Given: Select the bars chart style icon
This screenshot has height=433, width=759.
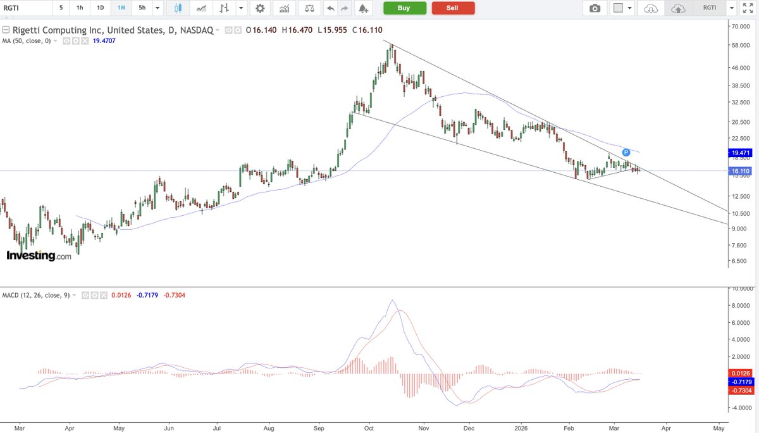Looking at the screenshot, I should 225,8.
